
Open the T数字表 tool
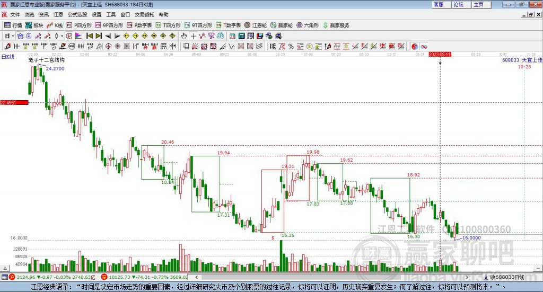(228, 25)
